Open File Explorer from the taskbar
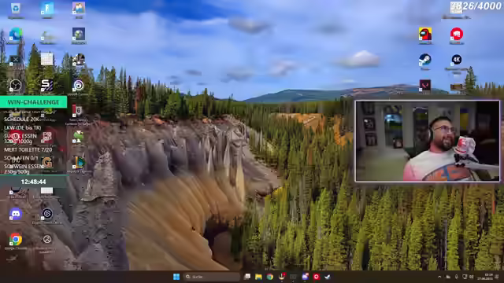Image resolution: width=504 pixels, height=283 pixels. 258,277
